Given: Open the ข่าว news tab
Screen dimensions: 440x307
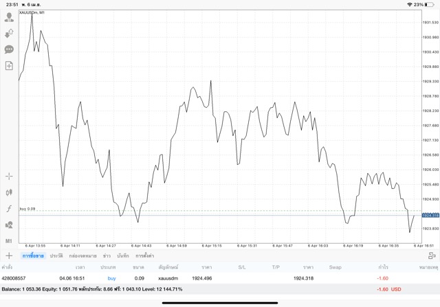Looking at the screenshot, I should 107,255.
